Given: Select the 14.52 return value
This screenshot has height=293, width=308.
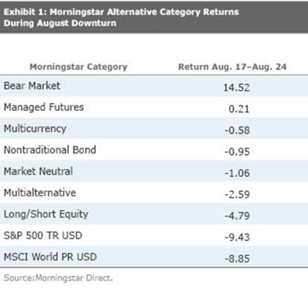Looking at the screenshot, I should point(236,88).
